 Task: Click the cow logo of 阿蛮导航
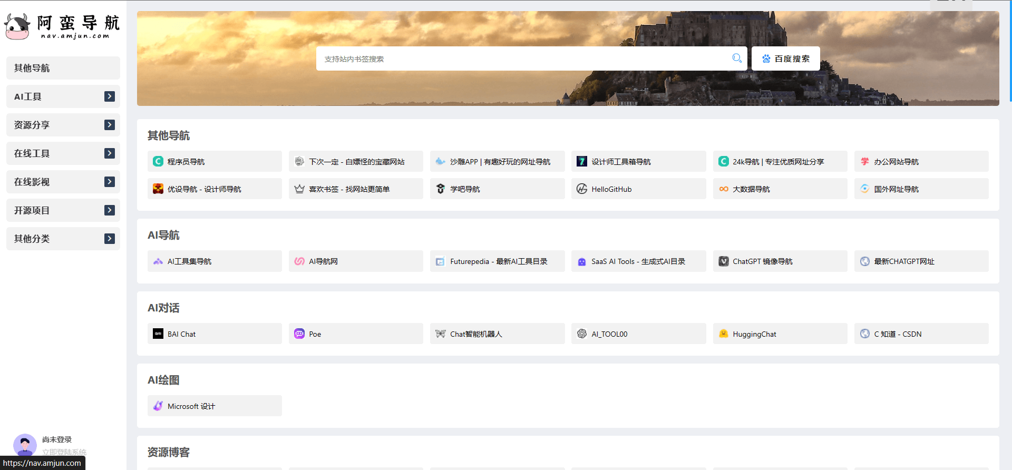click(17, 26)
